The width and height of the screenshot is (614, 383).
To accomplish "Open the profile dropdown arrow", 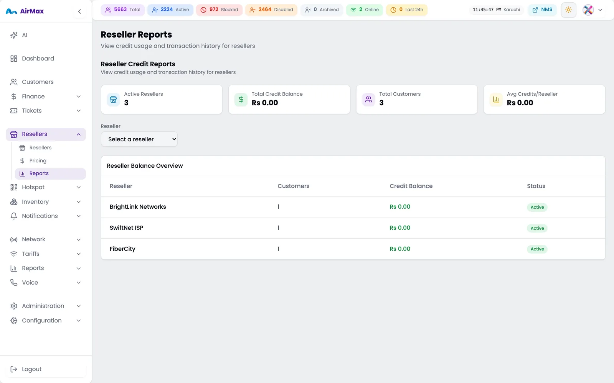I will point(600,10).
